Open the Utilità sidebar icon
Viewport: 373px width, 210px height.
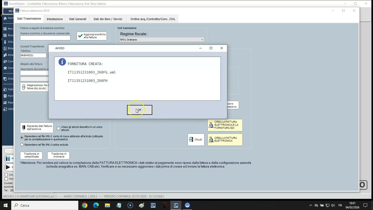click(5, 109)
